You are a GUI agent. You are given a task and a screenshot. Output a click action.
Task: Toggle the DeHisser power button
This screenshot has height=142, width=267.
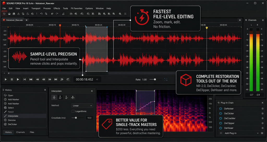(x=221, y=128)
